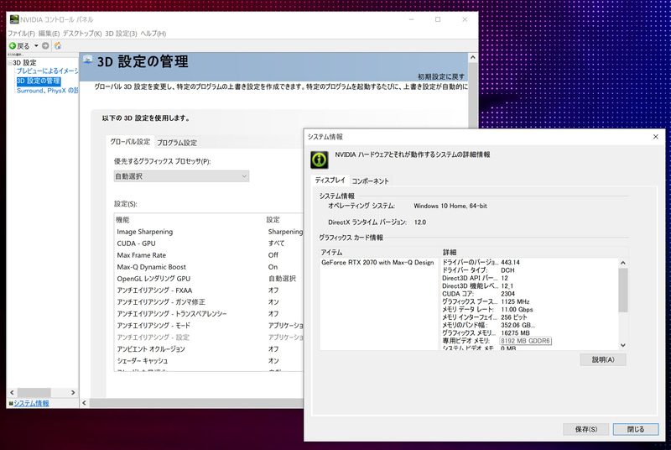Click the アイテム column header

coord(380,252)
